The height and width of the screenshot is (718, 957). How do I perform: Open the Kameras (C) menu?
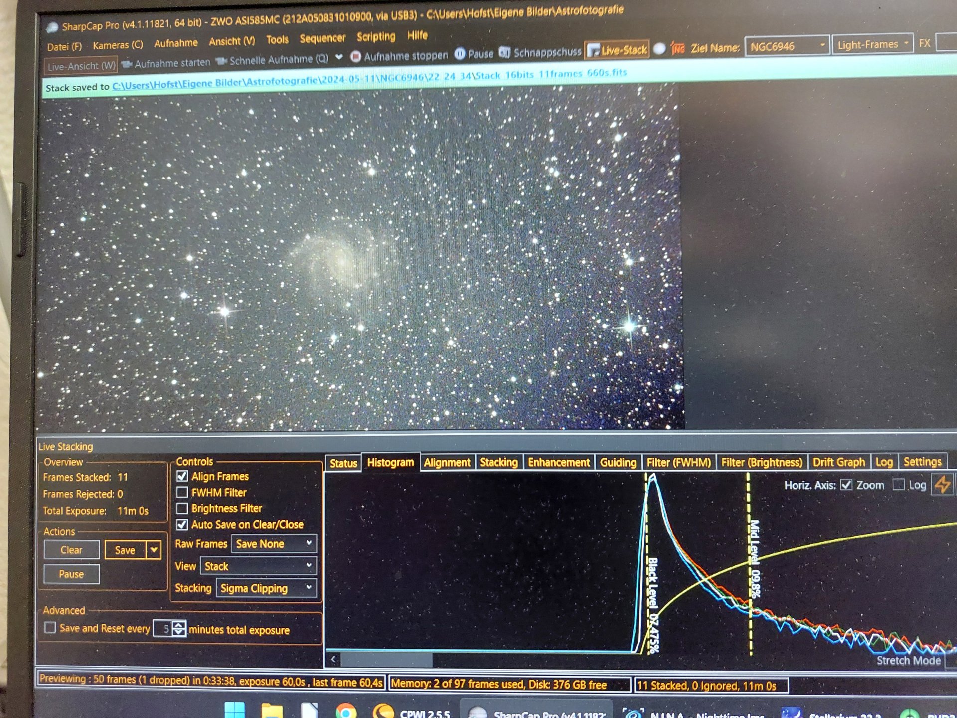[x=118, y=45]
